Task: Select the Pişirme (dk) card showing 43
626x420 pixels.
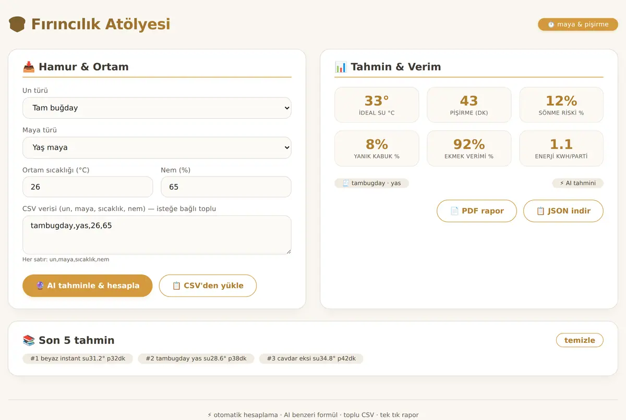Action: (469, 105)
